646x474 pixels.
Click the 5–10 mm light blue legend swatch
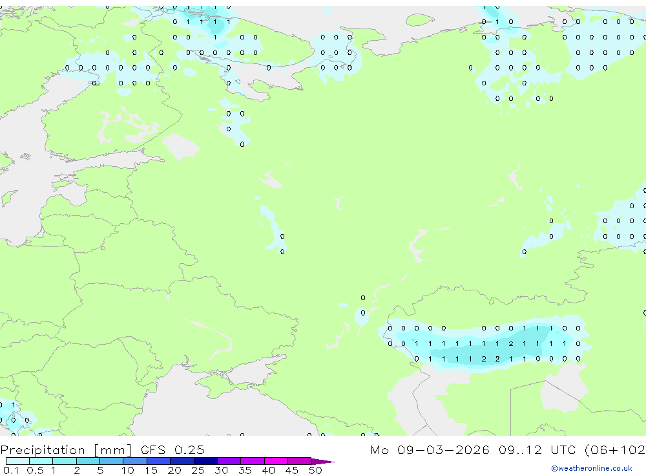(112, 461)
